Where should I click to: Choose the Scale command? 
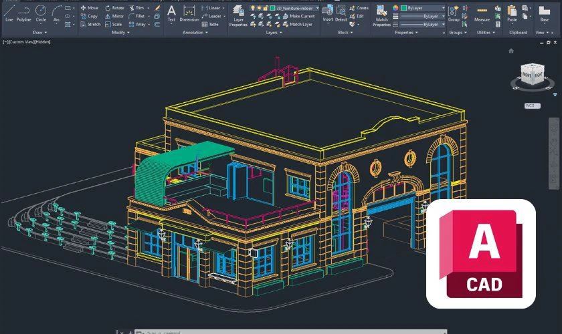click(x=113, y=24)
